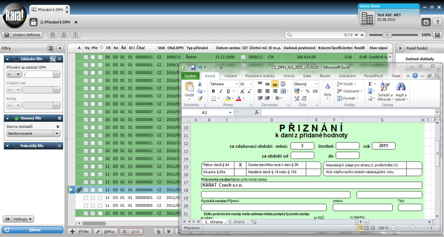444x237 pixels.
Task: Toggle Úč checkbox in row dated 15.12.2009
Action: (243, 57)
